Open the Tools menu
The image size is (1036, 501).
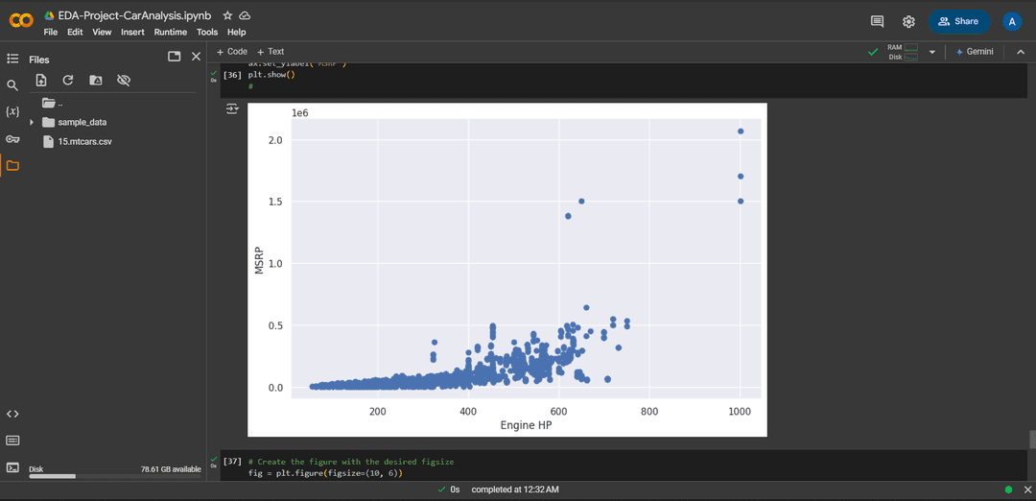(207, 32)
